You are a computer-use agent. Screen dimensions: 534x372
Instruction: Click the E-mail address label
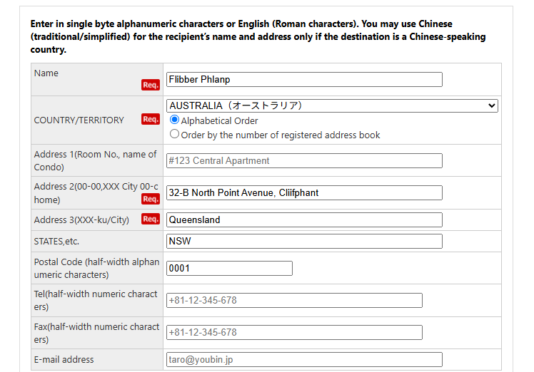coord(64,360)
